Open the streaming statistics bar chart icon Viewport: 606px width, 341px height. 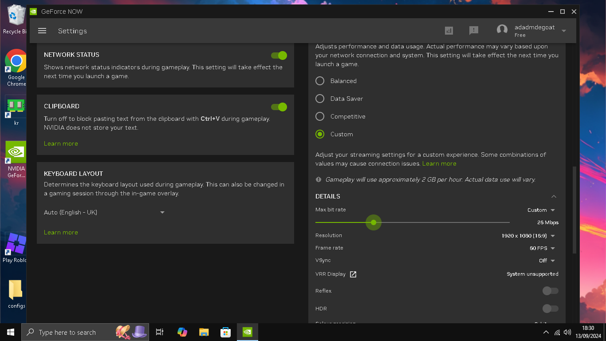(x=449, y=31)
